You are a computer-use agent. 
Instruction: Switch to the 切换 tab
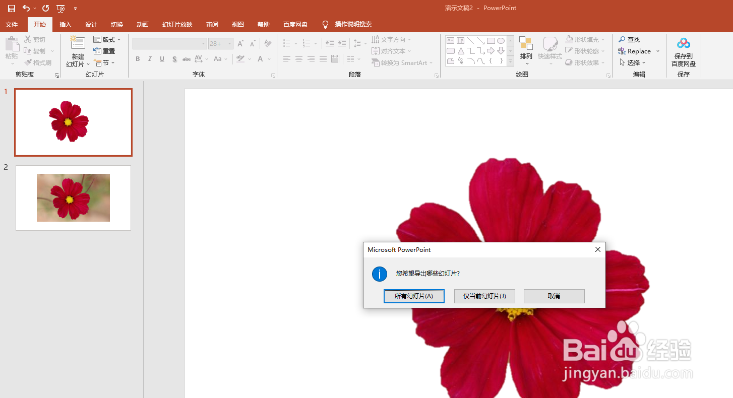point(117,24)
